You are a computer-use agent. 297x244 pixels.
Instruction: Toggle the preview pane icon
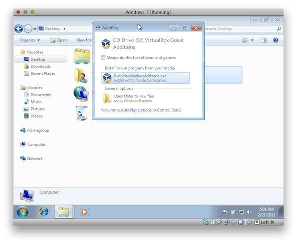pos(264,40)
